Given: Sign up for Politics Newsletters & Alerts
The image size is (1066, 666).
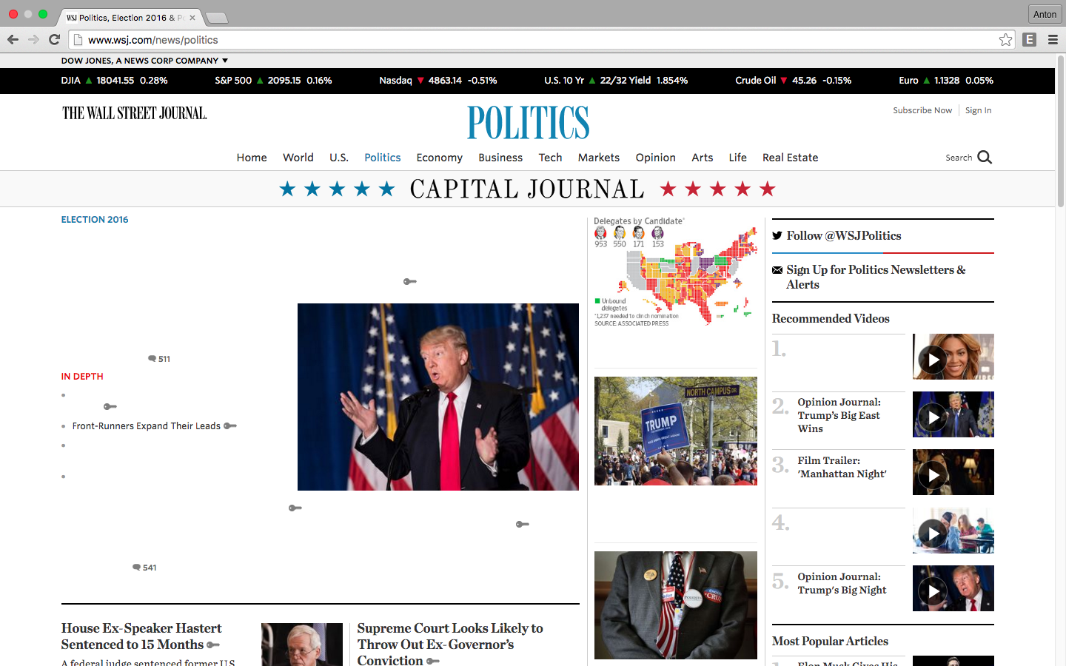Looking at the screenshot, I should (876, 277).
